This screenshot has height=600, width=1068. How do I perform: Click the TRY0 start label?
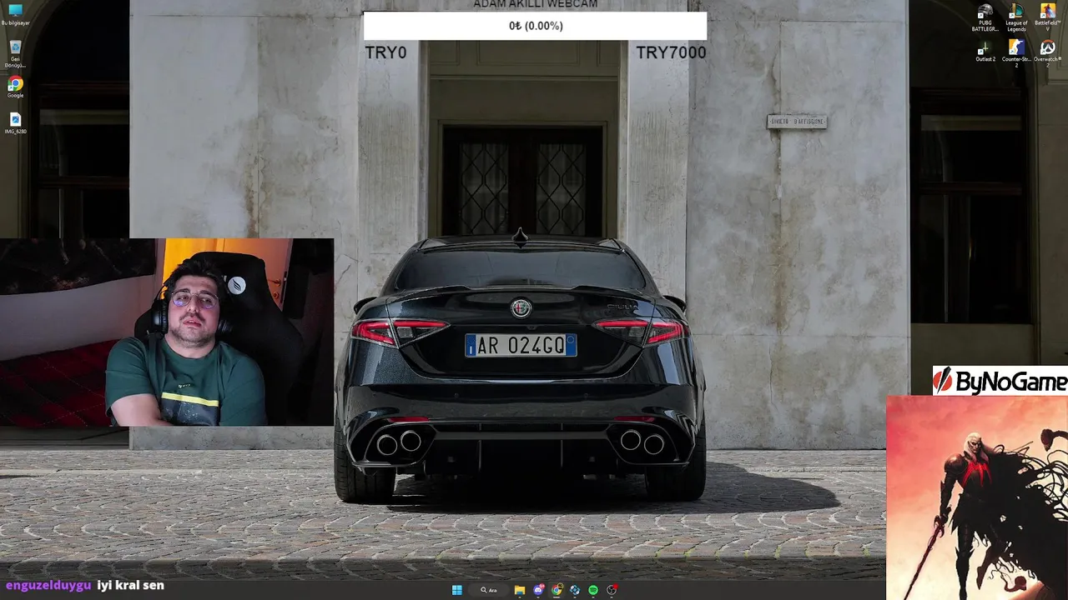[385, 52]
